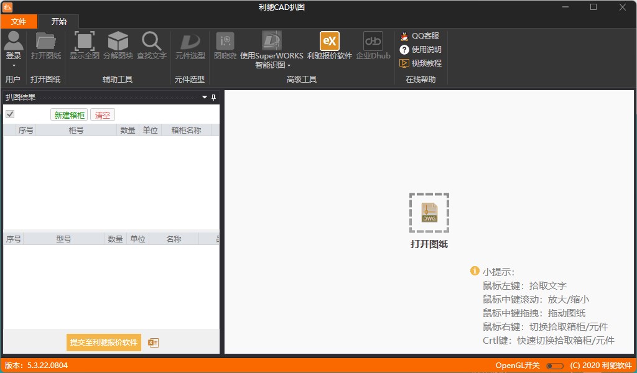Click the 登录 user login icon

tap(14, 41)
